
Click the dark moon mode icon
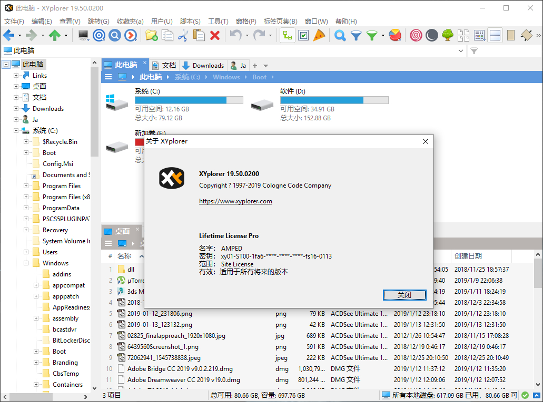coord(432,35)
